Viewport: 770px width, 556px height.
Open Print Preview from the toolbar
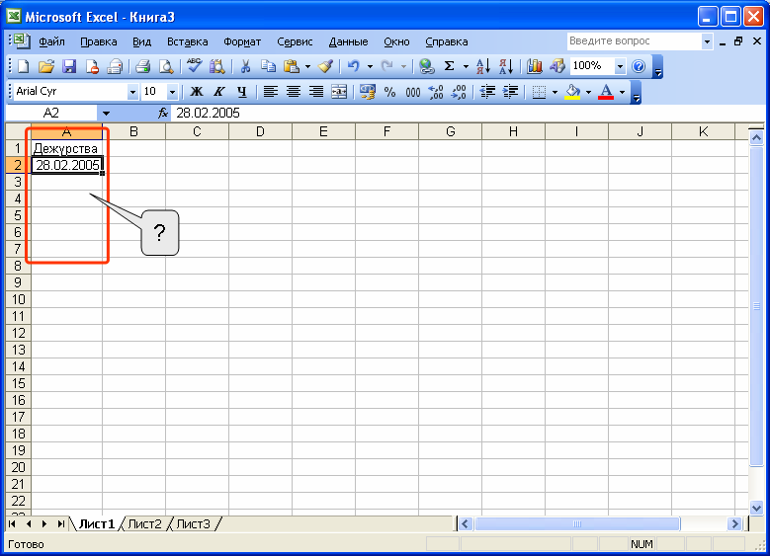click(165, 66)
